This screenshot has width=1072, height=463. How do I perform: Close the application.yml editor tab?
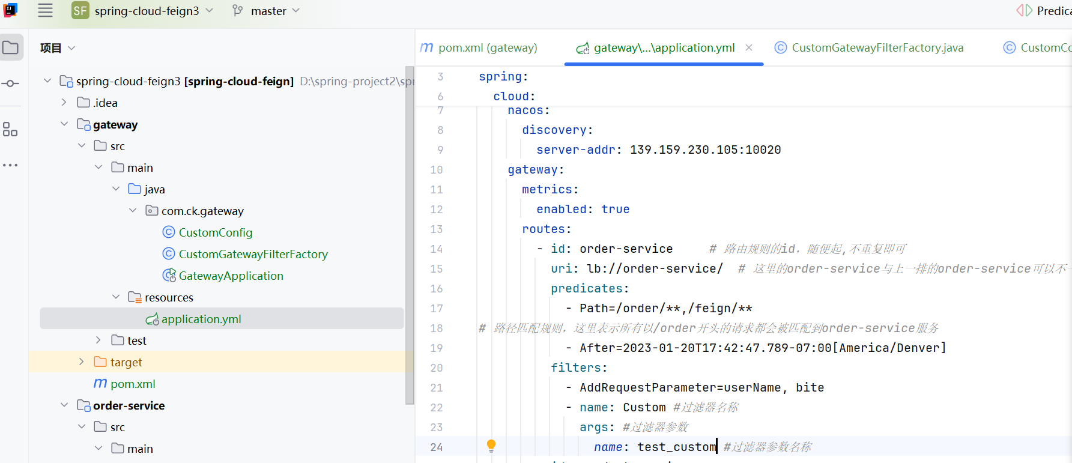click(x=749, y=47)
